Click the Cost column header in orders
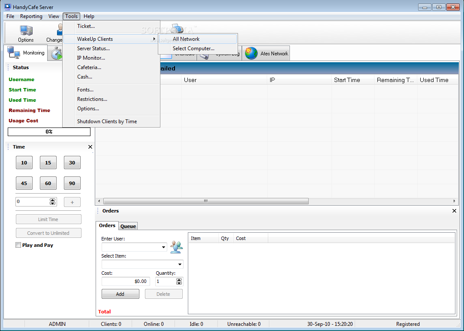Screen dimensions: 464x331 250,238
